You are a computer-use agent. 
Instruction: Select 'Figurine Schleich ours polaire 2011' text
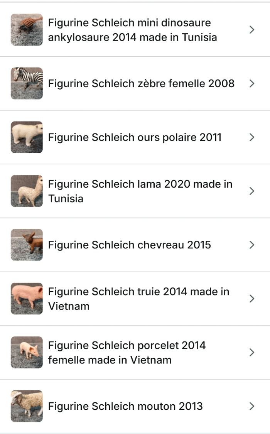click(x=135, y=137)
